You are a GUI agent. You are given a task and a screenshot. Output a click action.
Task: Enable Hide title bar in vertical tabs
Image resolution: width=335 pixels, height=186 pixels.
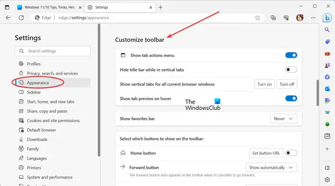(291, 70)
